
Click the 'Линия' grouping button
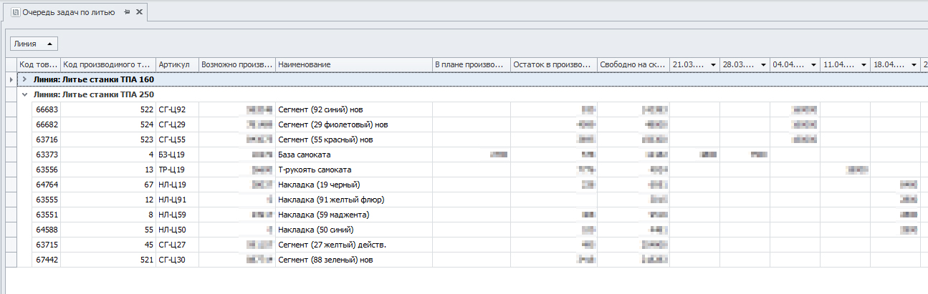tap(34, 44)
